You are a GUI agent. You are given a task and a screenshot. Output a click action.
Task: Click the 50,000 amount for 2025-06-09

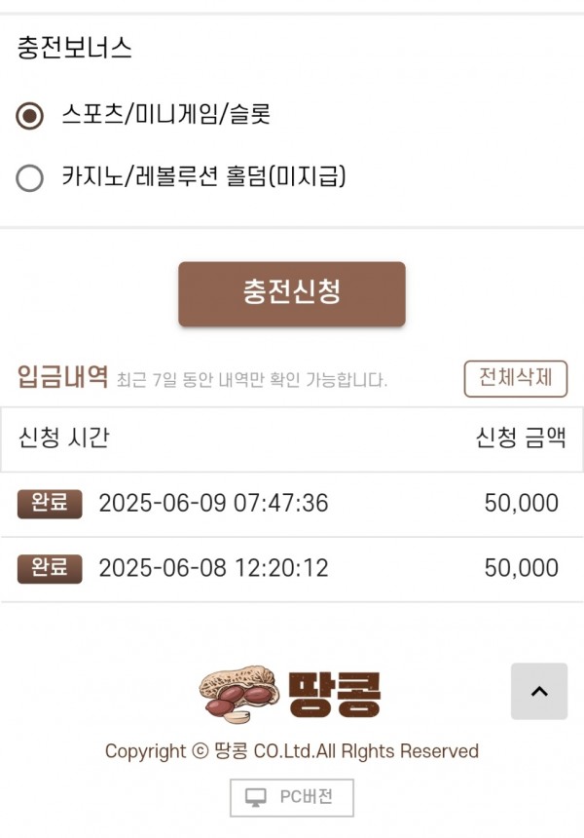click(522, 503)
